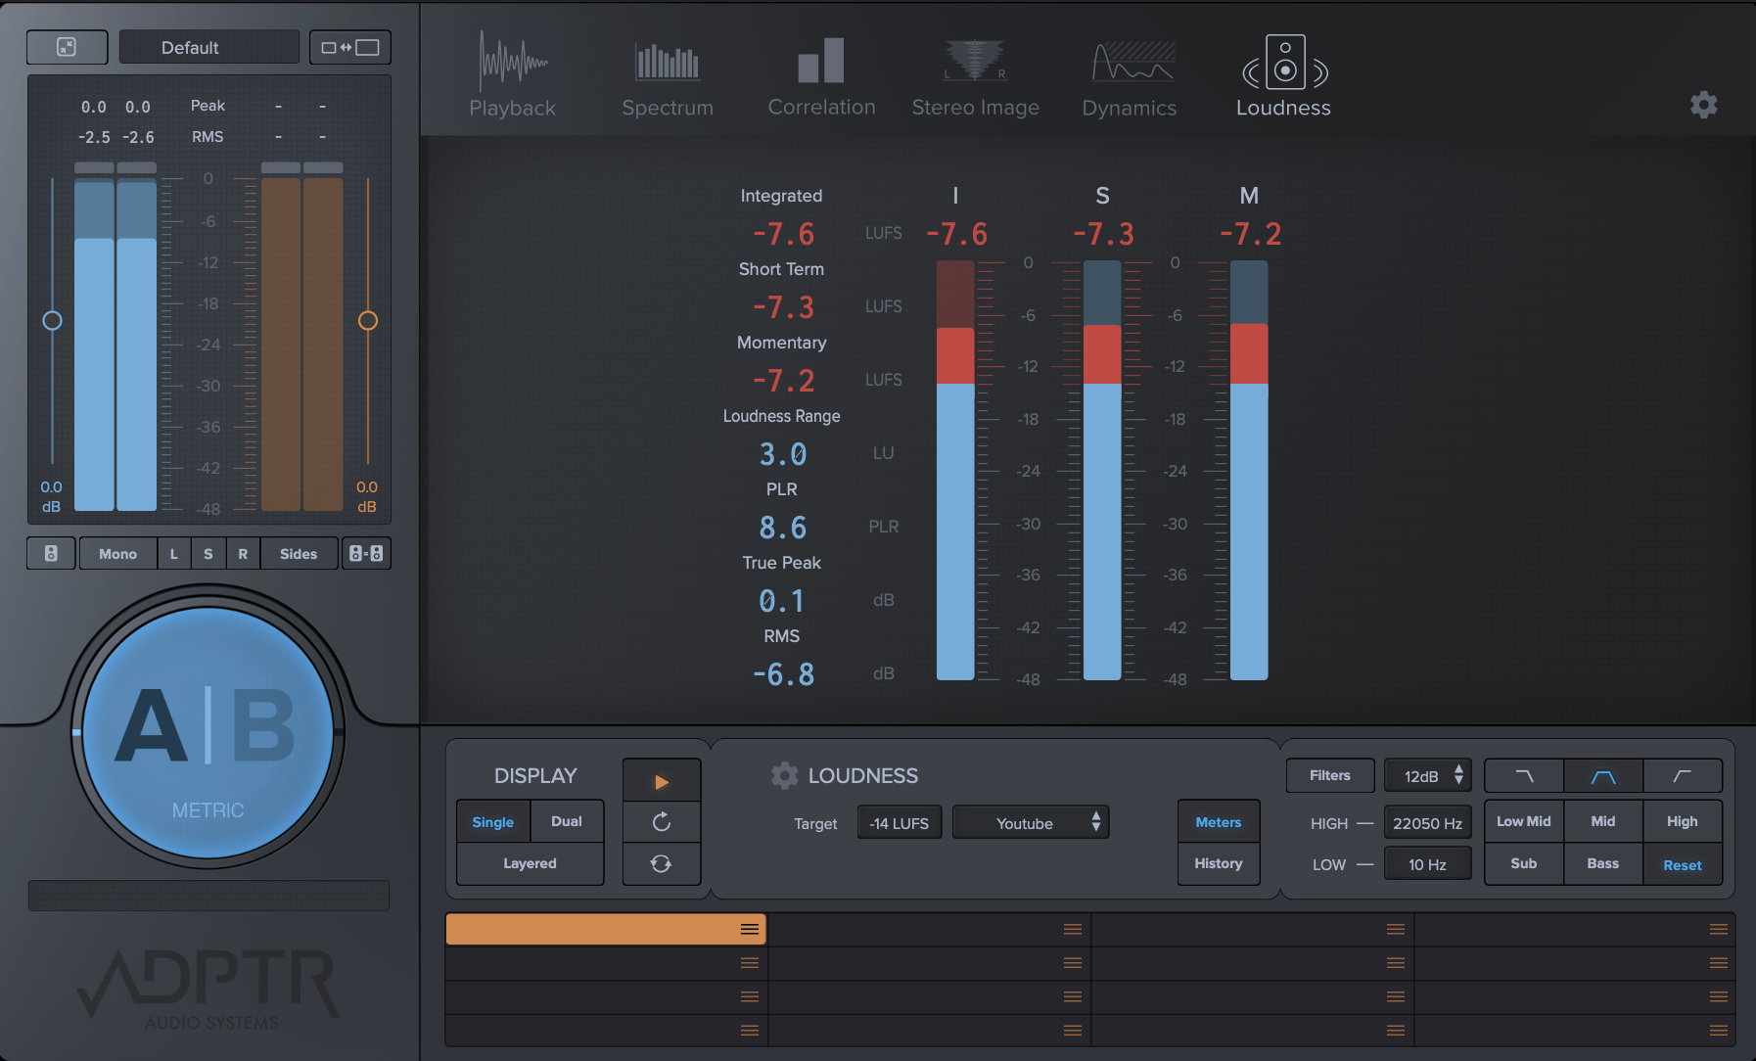Click the LOW 10 Hz frequency field
The image size is (1756, 1061).
click(x=1427, y=864)
